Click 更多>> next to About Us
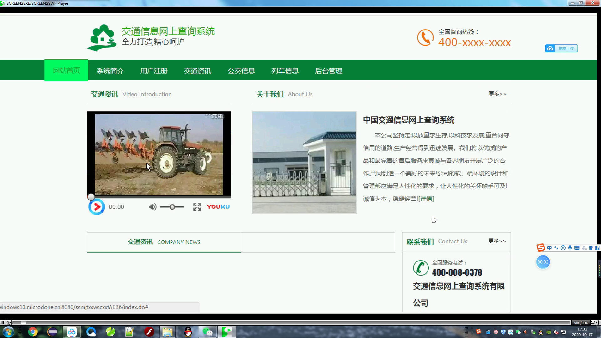Image resolution: width=601 pixels, height=338 pixels. click(x=497, y=94)
